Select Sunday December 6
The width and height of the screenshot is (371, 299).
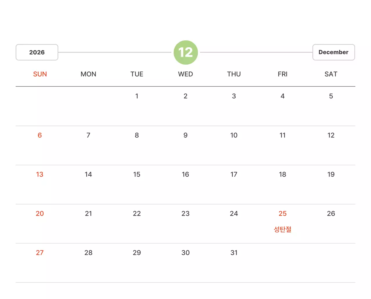click(40, 135)
